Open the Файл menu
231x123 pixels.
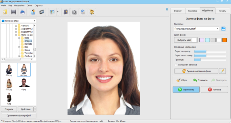click(x=4, y=6)
